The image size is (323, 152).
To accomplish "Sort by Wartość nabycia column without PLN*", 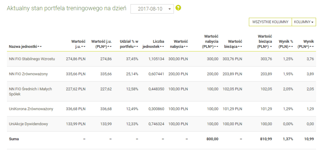I will 186,47.
